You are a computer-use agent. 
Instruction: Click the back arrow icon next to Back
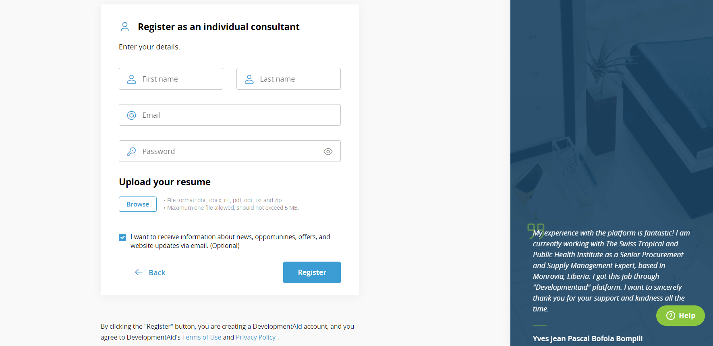139,272
